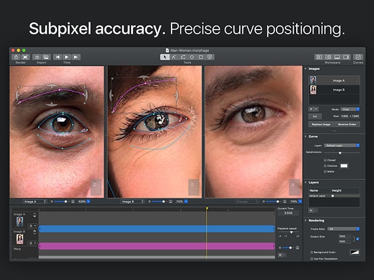Click fit-to-view icon under Image B viewer

[170, 201]
